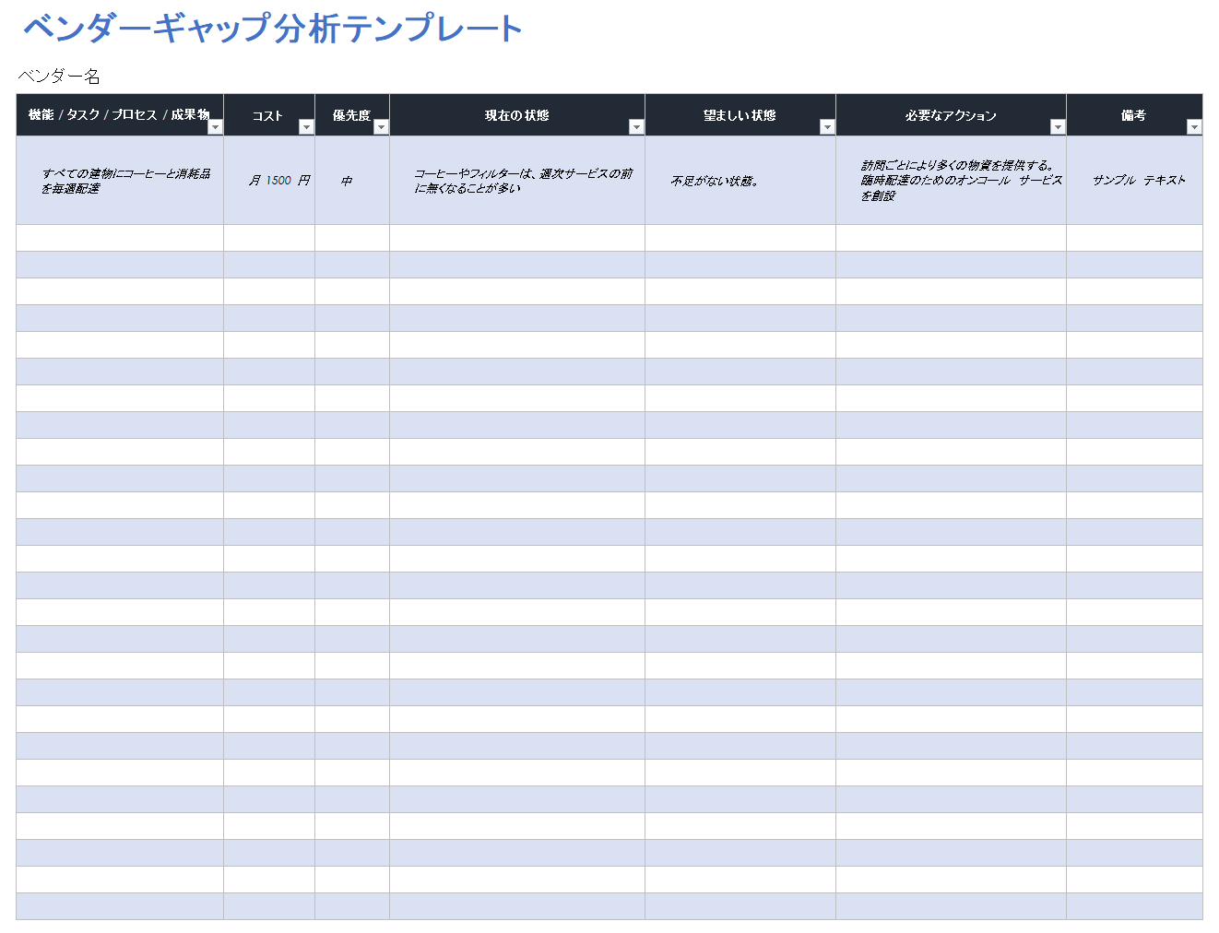
Task: Click the 月 1500 円 cost cell
Action: click(269, 181)
